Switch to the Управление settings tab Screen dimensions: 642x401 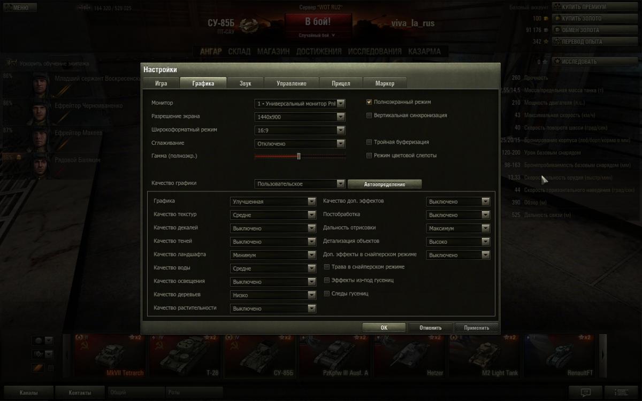[292, 83]
